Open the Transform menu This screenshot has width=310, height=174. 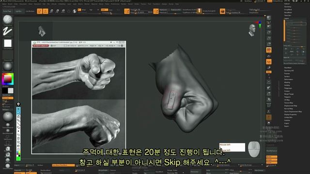[x=156, y=4]
